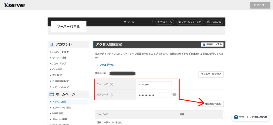Open the サーバーパネル home title
The width and height of the screenshot is (273, 125).
[x=69, y=26]
